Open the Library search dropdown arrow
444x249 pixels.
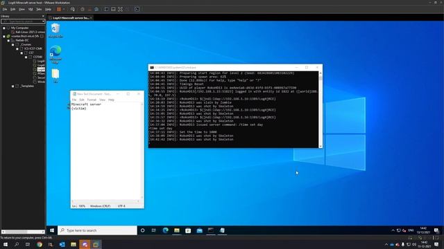(43, 21)
